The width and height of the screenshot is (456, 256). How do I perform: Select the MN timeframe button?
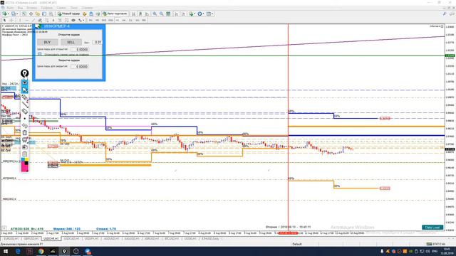[144, 21]
